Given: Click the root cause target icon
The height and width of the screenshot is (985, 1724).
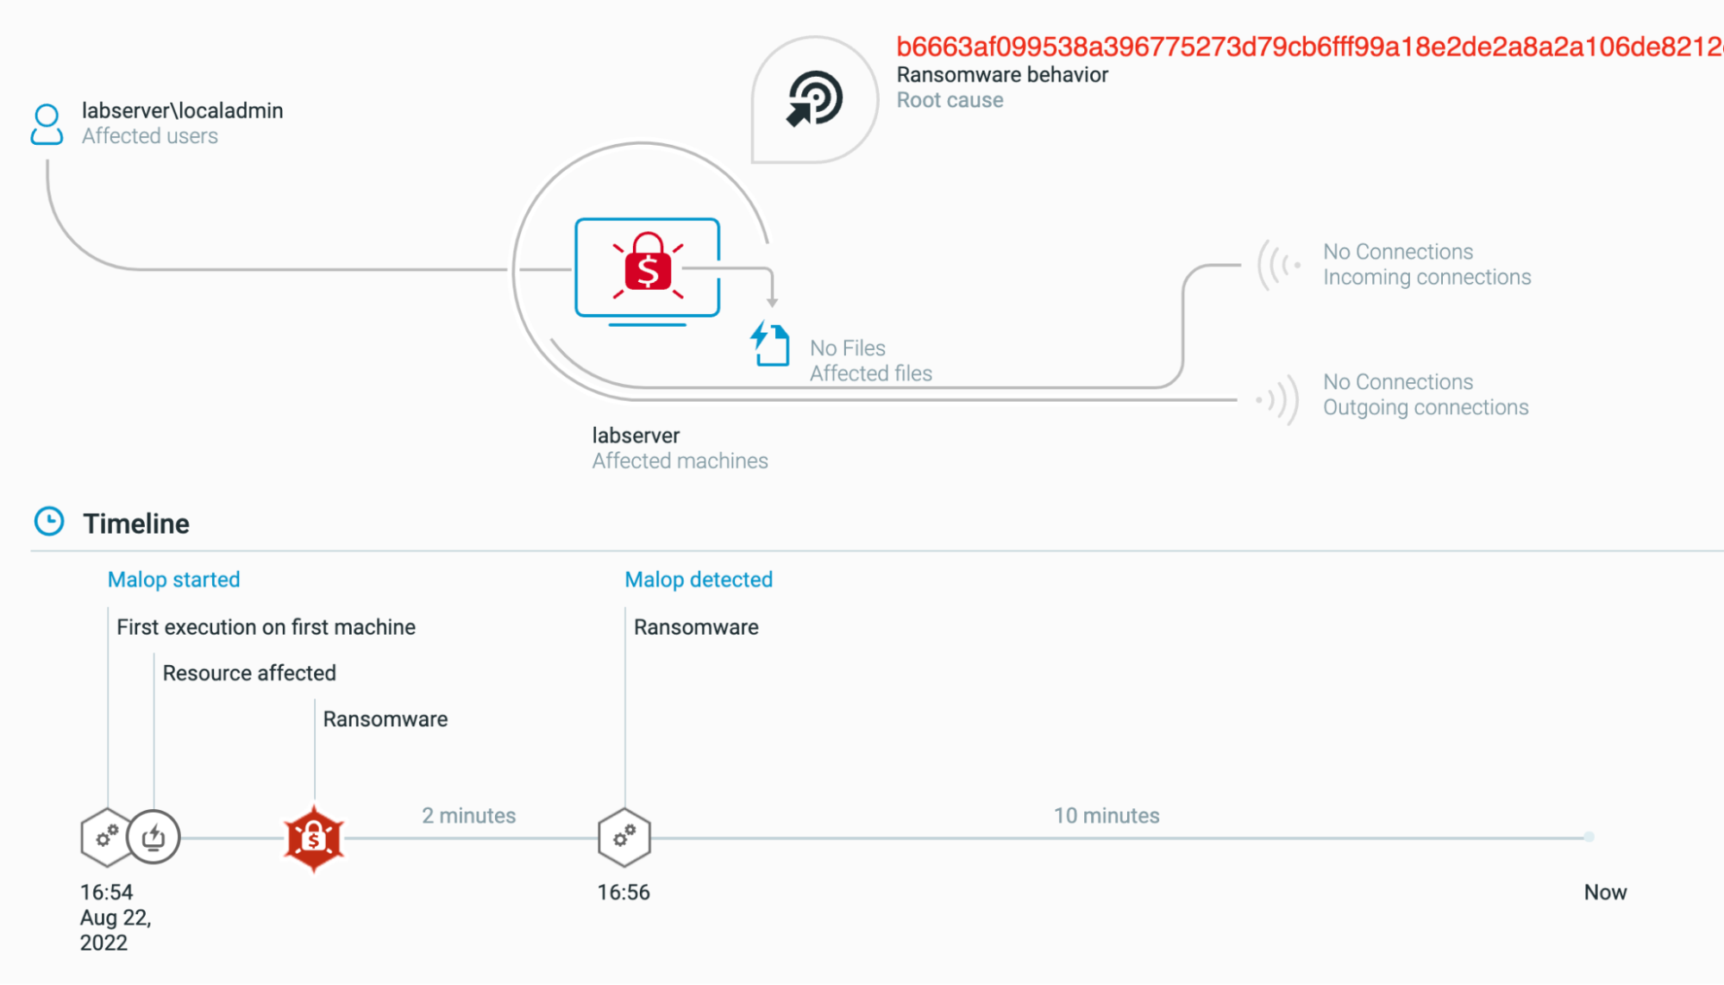Looking at the screenshot, I should tap(814, 98).
